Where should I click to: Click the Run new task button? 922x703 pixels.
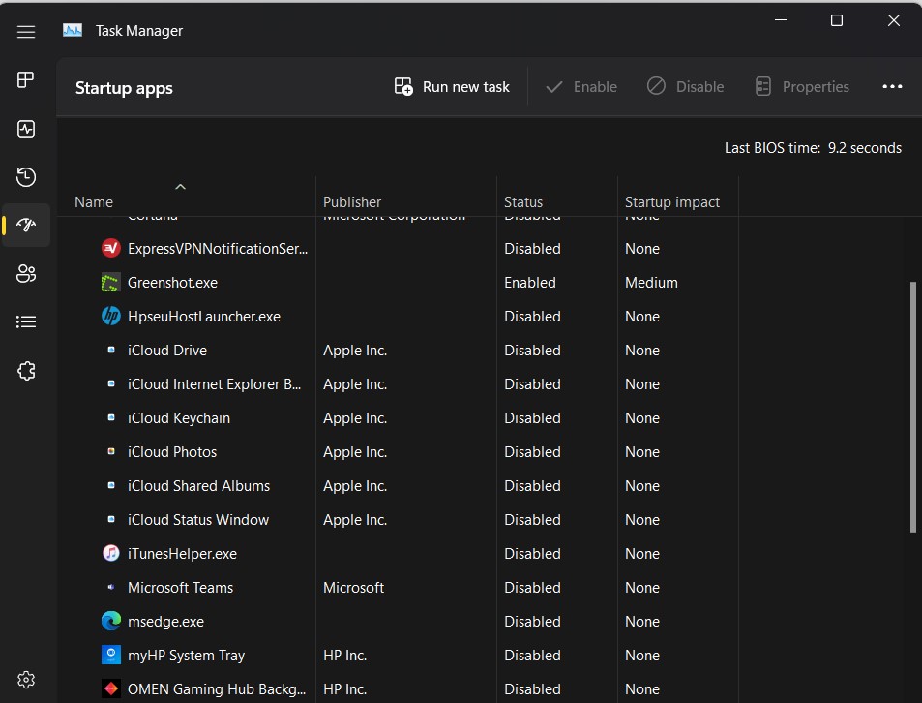click(x=451, y=86)
